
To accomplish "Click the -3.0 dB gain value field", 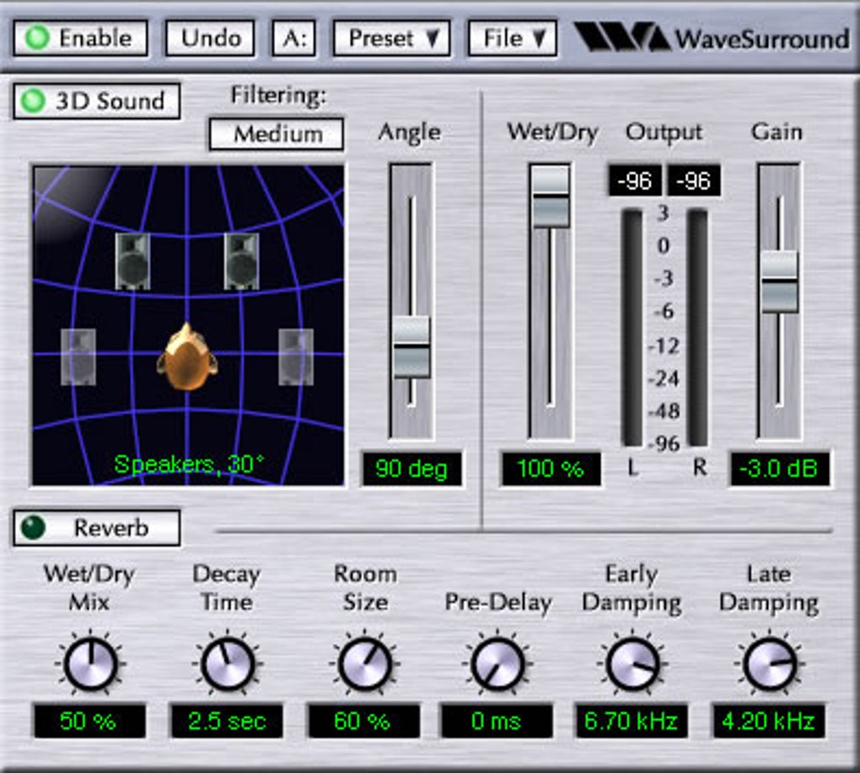I will tap(779, 469).
